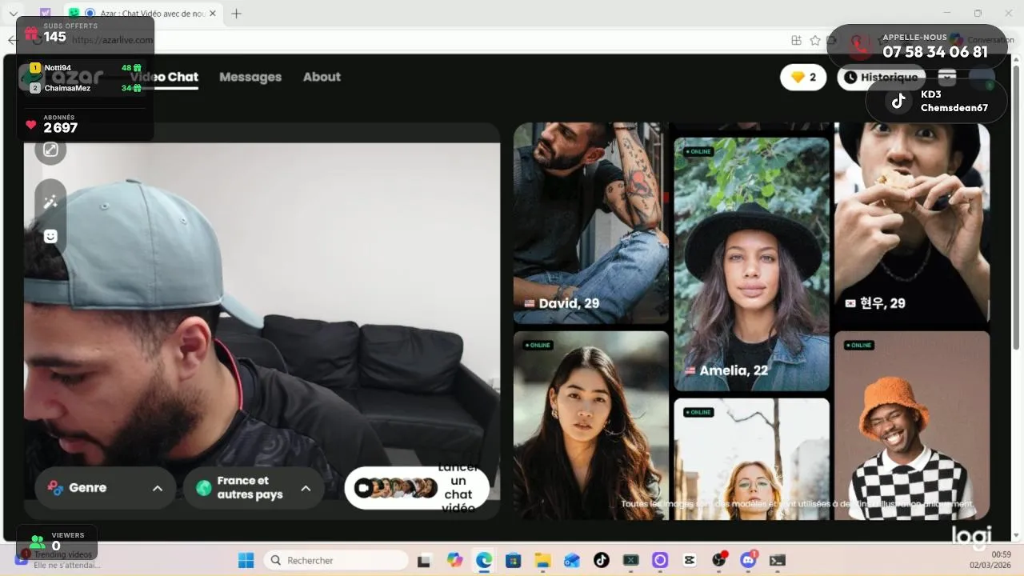
Task: Switch to the Video Chat tab
Action: tap(165, 77)
